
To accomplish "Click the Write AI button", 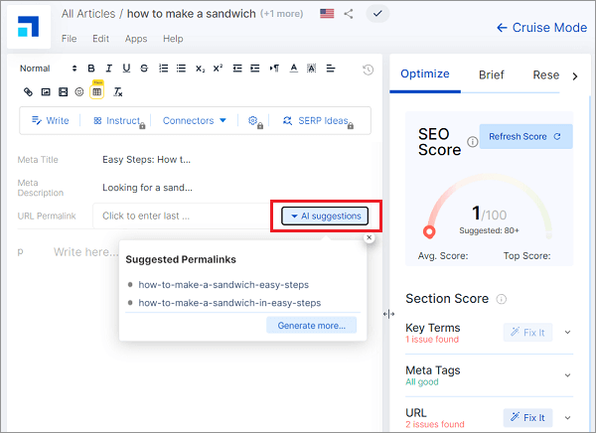I will pyautogui.click(x=51, y=121).
